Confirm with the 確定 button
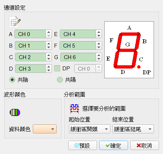Screen dimensions: 163x154 pos(114,145)
